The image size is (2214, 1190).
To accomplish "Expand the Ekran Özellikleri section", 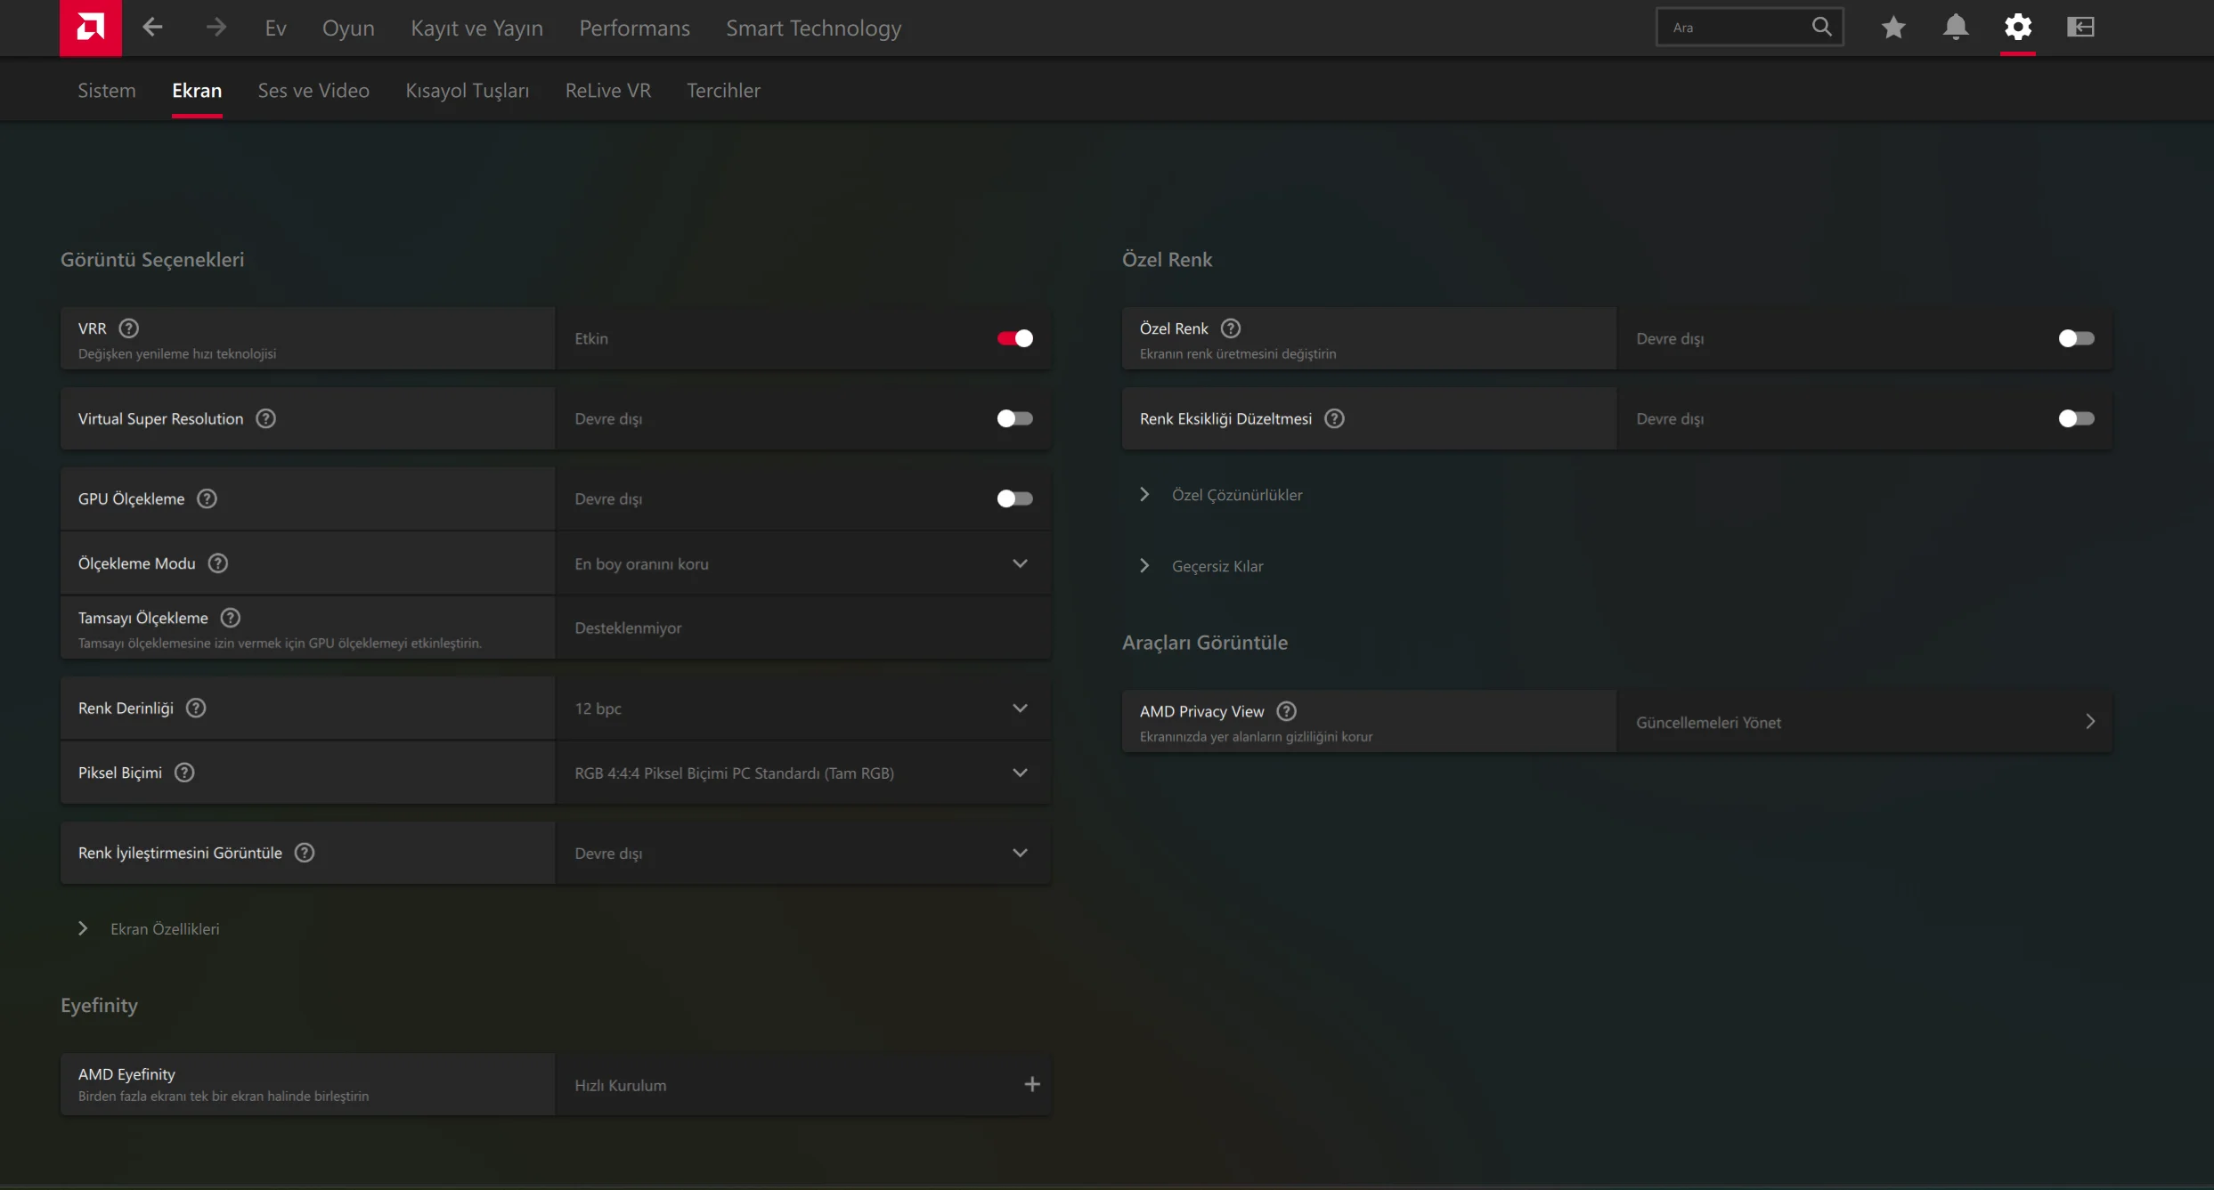I will [164, 928].
